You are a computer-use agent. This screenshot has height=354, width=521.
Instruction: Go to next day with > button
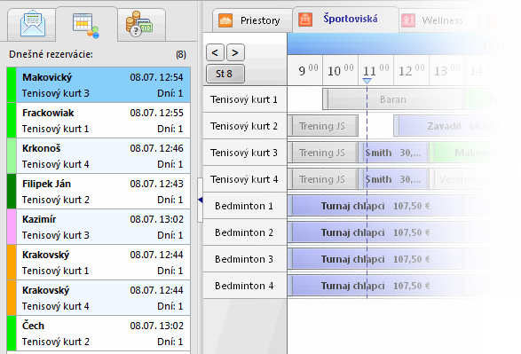point(235,52)
